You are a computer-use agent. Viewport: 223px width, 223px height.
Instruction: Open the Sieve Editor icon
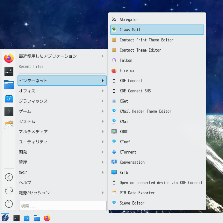tap(114, 203)
